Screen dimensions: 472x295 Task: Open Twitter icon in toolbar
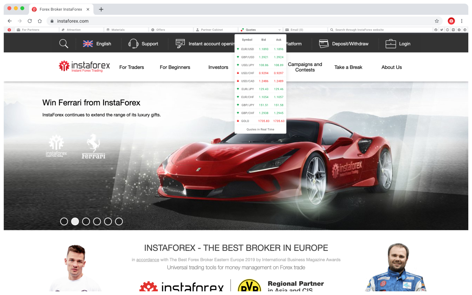tap(441, 30)
